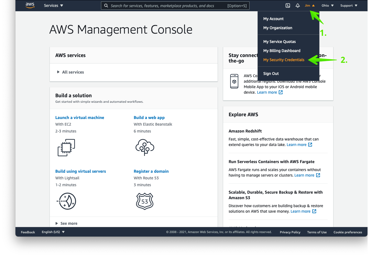Open the Support dropdown
383x257 pixels.
click(x=349, y=6)
